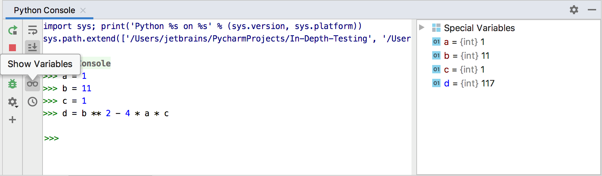The image size is (602, 176).
Task: Click the Special Variables grid icon
Action: point(436,28)
